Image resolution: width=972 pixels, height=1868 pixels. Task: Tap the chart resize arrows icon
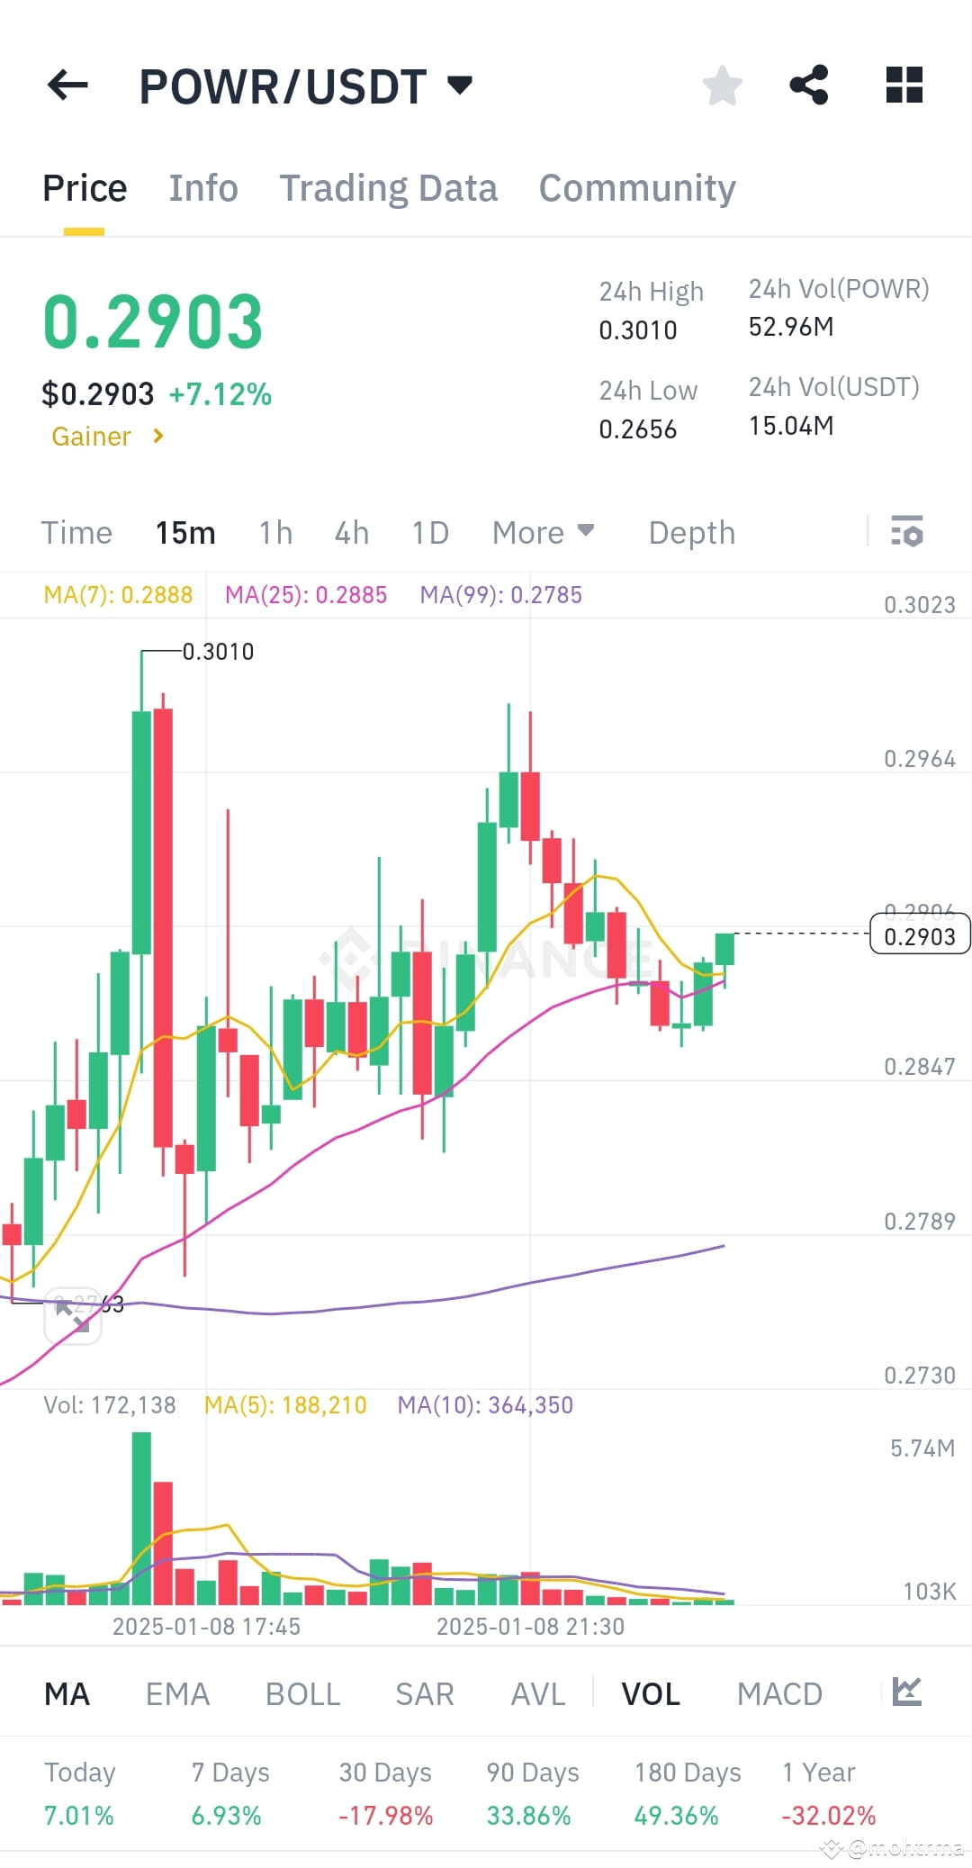tap(72, 1314)
